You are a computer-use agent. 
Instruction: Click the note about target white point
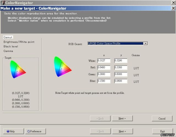point(90,93)
